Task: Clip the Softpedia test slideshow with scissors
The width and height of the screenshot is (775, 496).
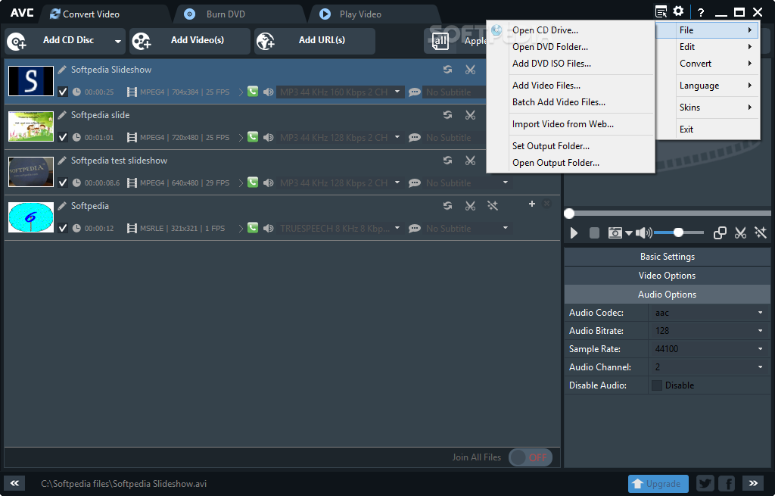Action: pos(470,161)
